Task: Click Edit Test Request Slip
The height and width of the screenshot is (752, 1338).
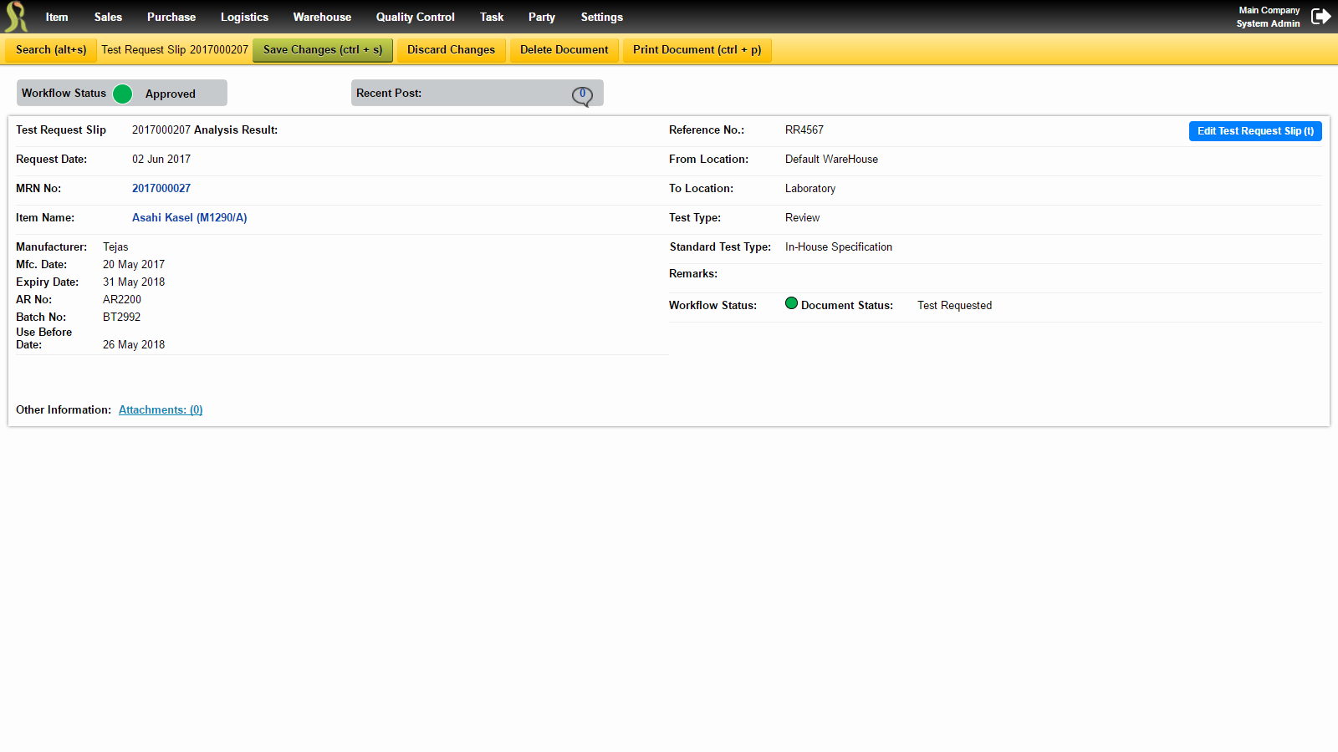Action: 1255,131
